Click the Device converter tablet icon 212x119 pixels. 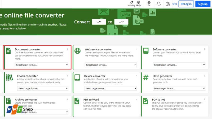pyautogui.click(x=77, y=77)
